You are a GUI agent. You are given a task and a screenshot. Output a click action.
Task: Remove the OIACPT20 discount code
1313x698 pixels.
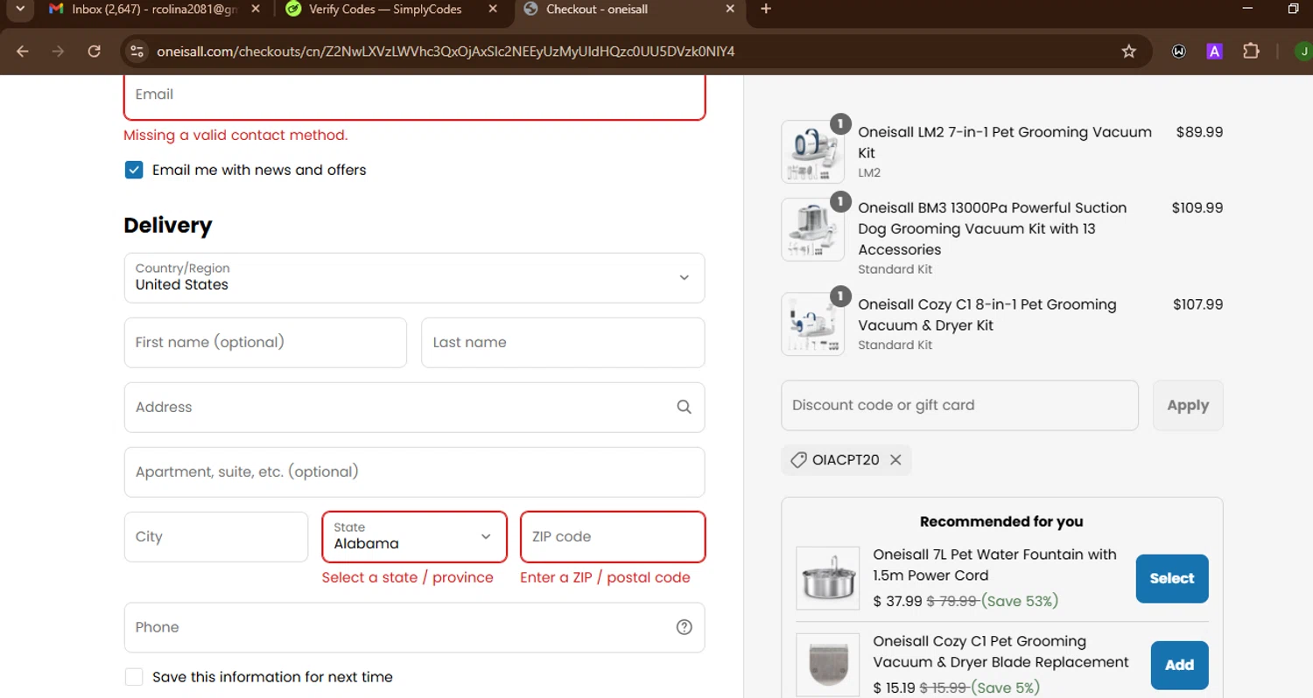(x=895, y=460)
